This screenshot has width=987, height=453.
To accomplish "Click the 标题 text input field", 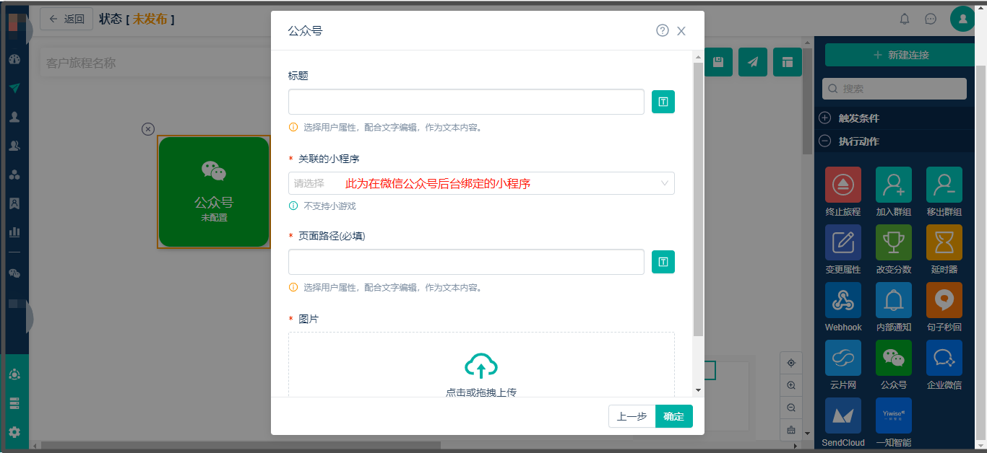I will [466, 102].
